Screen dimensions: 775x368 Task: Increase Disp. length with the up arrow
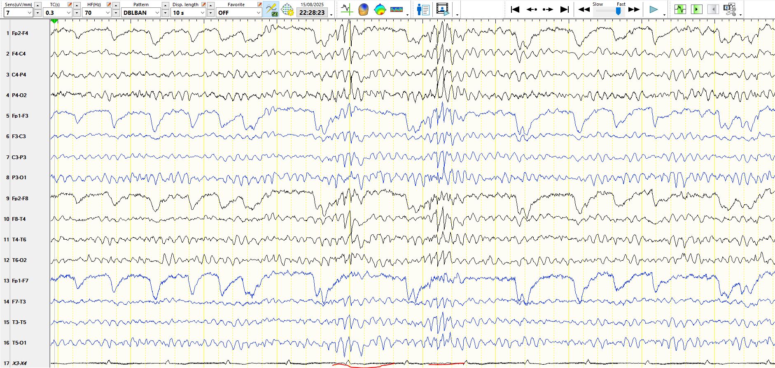coord(210,5)
